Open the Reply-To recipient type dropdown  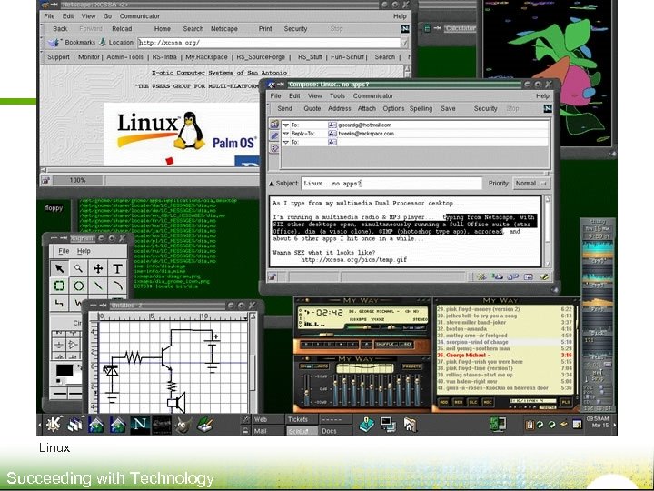click(286, 134)
